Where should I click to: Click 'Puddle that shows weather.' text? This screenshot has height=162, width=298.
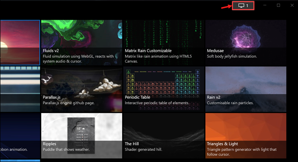66,149
